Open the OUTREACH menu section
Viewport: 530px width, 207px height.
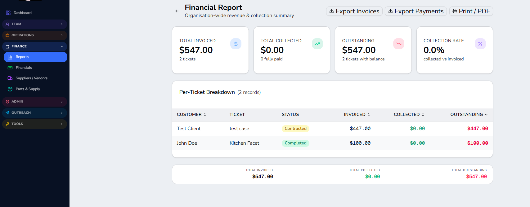[34, 113]
